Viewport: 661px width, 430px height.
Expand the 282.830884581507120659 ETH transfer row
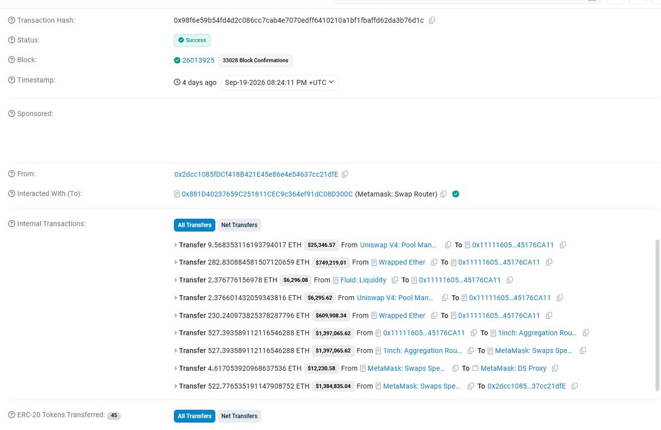(x=176, y=263)
